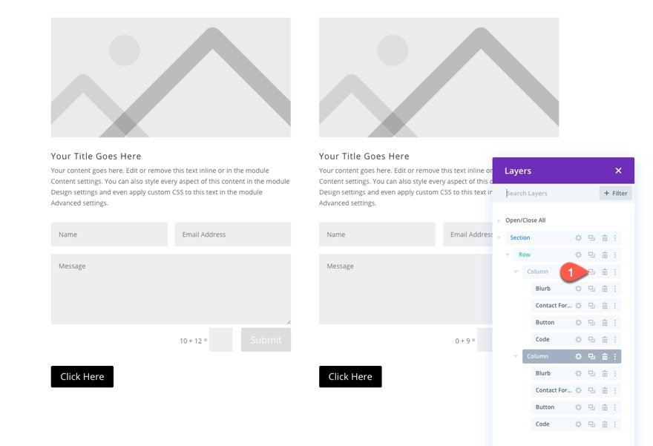This screenshot has width=653, height=446.
Task: Open settings for first column's Code layer
Action: 579,339
